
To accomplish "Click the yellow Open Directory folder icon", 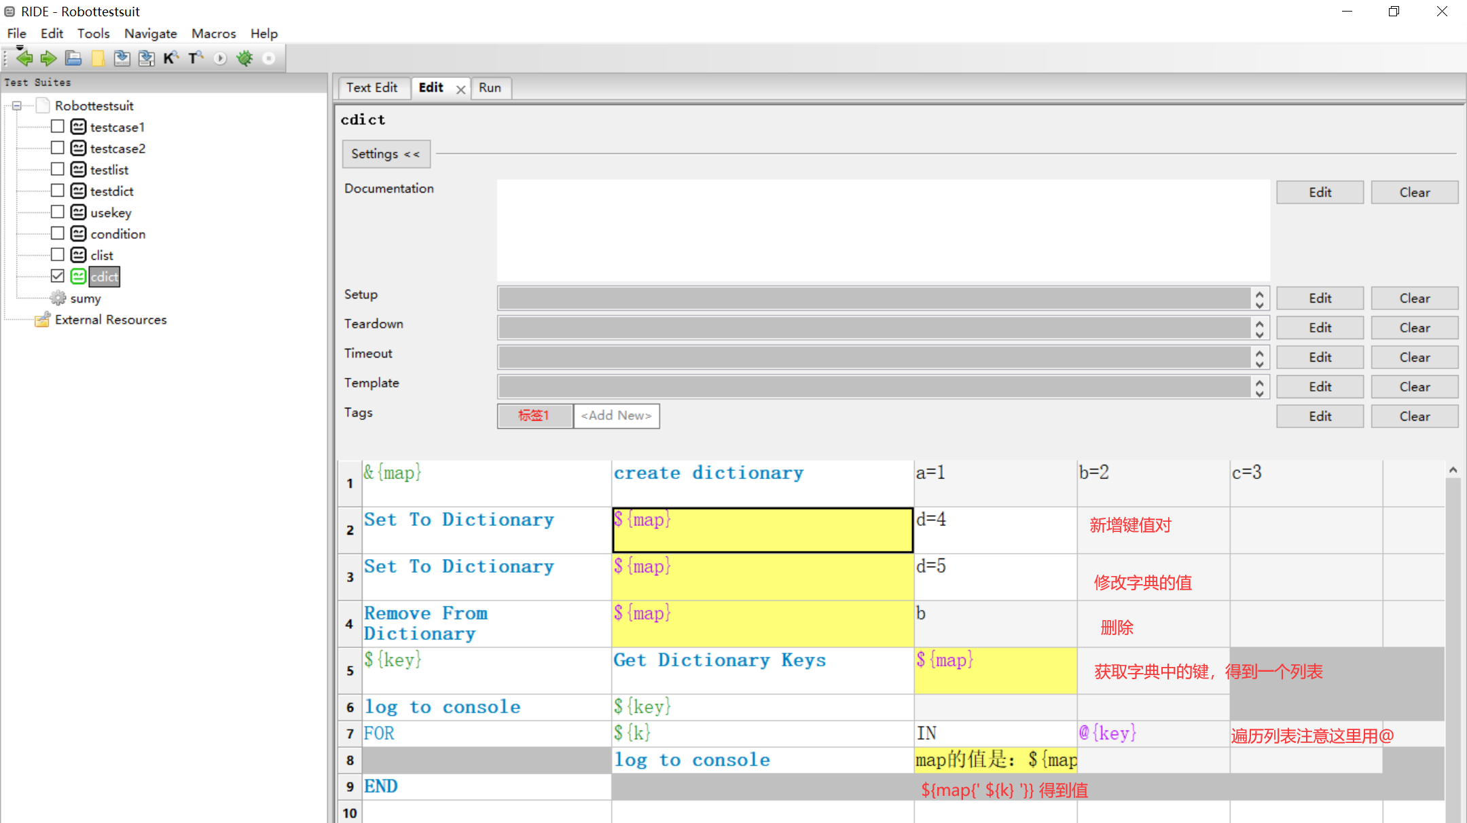I will [98, 58].
